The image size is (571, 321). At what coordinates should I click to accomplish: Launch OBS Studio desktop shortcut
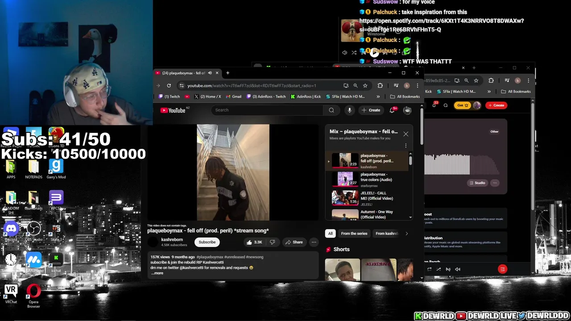[x=33, y=231]
